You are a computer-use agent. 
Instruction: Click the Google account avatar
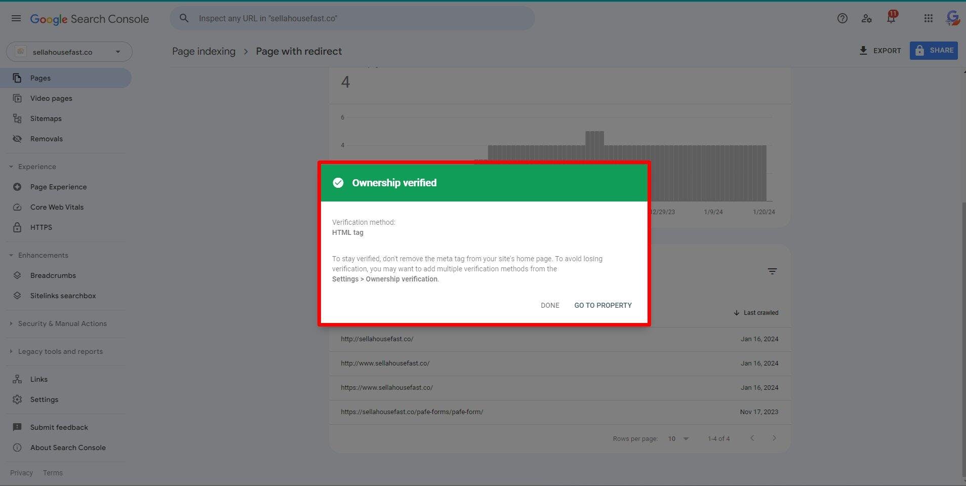[952, 19]
